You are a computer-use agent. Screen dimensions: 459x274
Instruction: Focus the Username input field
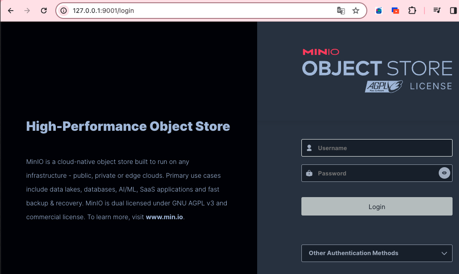pos(377,148)
